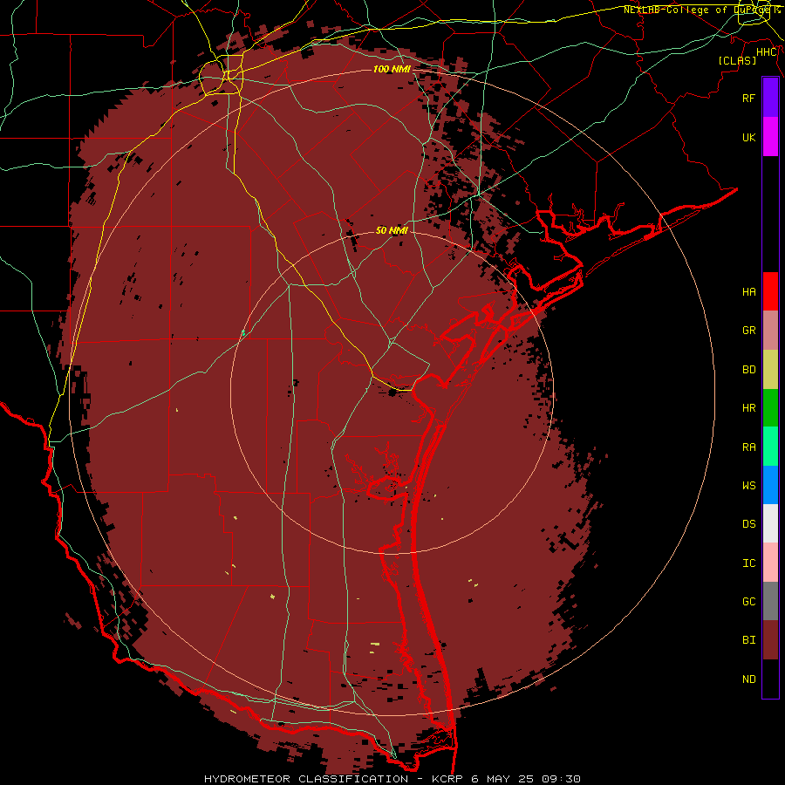Click the Hydrometeor Classification KCRP title text

click(x=392, y=779)
